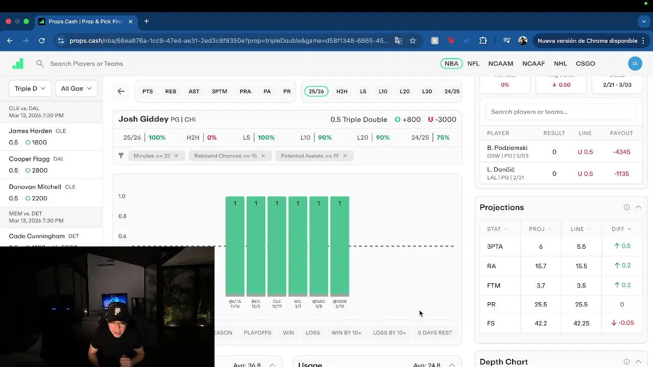Close the Props.Cash tab
Viewport: 653px width, 367px height.
[x=131, y=21]
